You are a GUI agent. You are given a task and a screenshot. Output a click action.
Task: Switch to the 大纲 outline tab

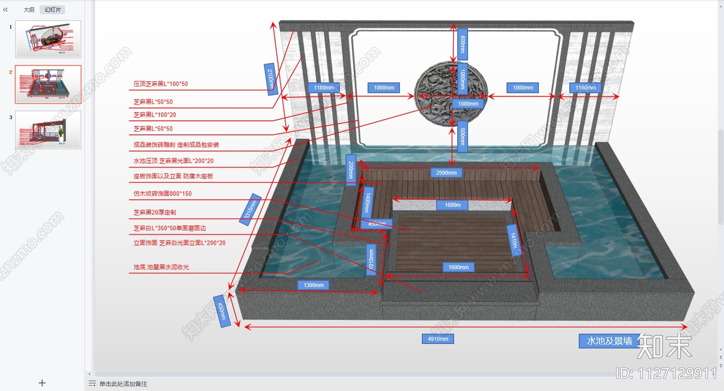(29, 10)
